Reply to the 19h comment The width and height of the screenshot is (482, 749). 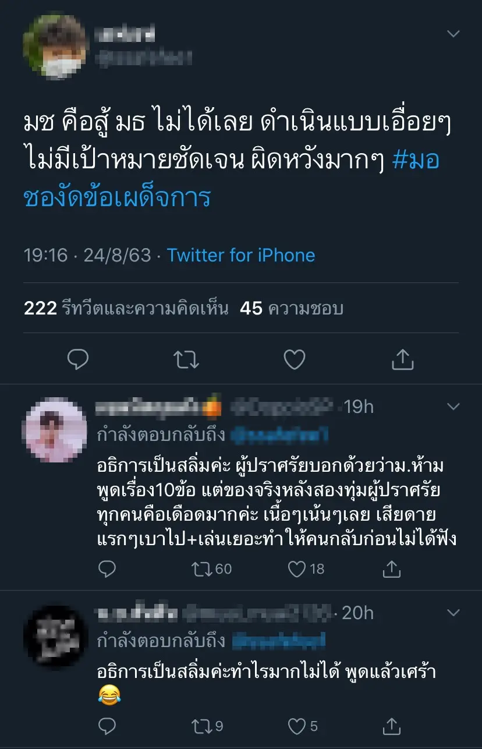click(107, 568)
